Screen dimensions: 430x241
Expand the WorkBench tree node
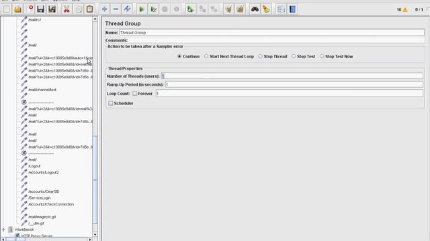[3, 230]
